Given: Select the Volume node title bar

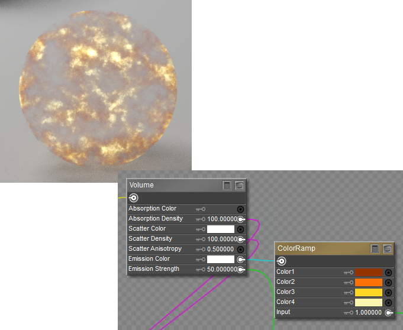Looking at the screenshot, I should pos(172,185).
